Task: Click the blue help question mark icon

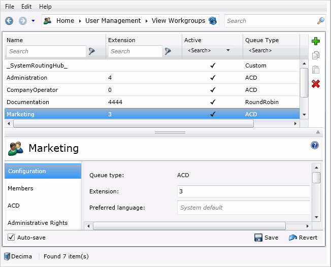Action: point(315,145)
